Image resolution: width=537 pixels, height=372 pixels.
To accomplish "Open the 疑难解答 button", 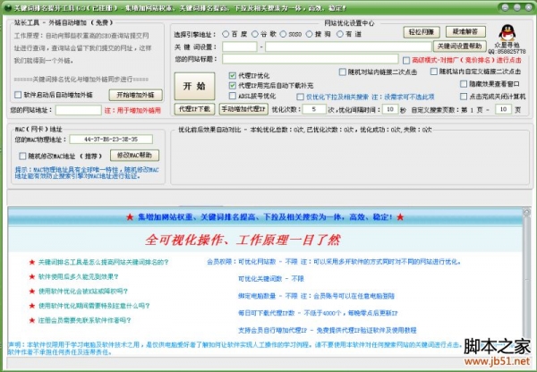I will click(465, 31).
